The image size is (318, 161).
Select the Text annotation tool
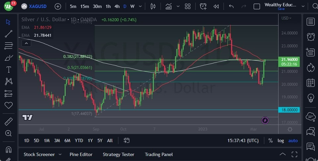pos(9,70)
